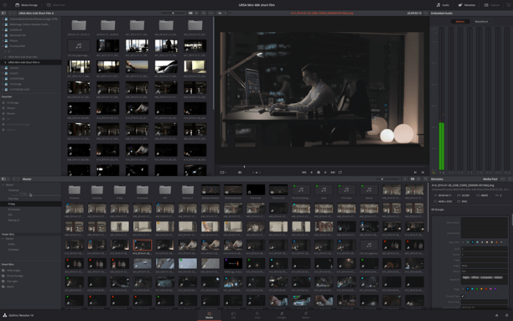513x321 pixels.
Task: Collapse the Master item under Power Bins
Action: click(3, 239)
